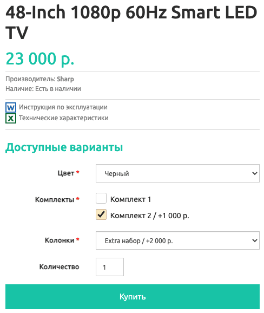Click the chevron arrow of Цвет select

pos(254,173)
